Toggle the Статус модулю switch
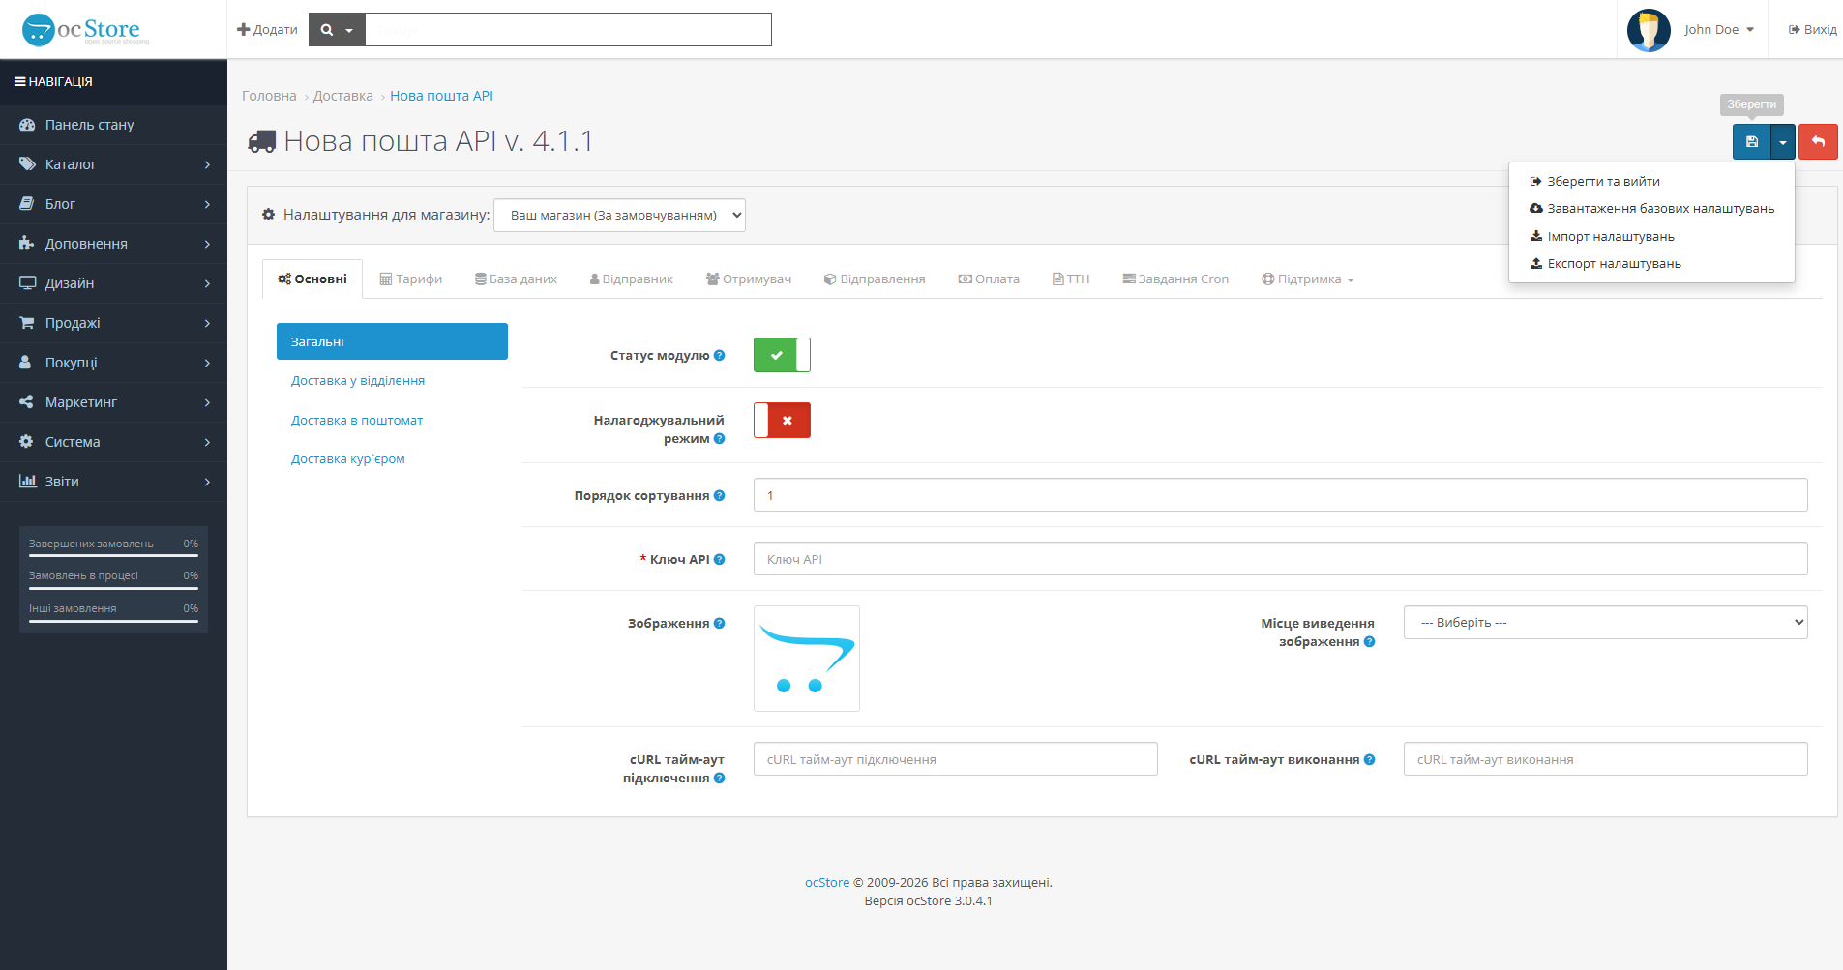Screen dimensions: 1843x970 point(782,355)
